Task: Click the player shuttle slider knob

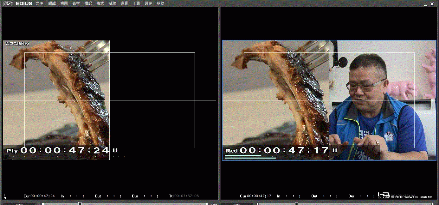Action: [x=19, y=204]
